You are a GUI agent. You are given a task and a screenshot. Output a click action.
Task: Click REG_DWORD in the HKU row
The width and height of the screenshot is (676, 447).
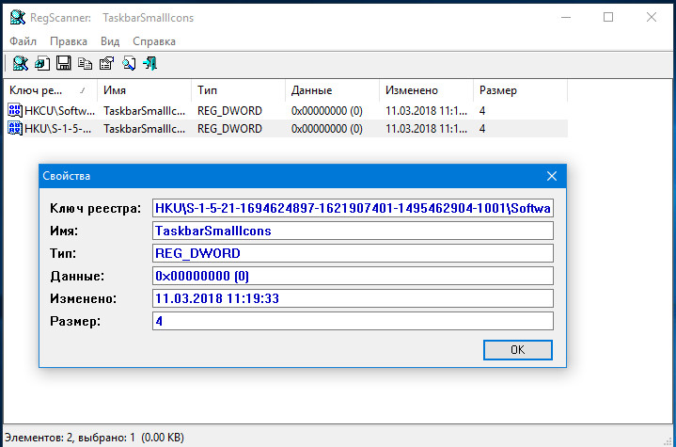(x=229, y=129)
